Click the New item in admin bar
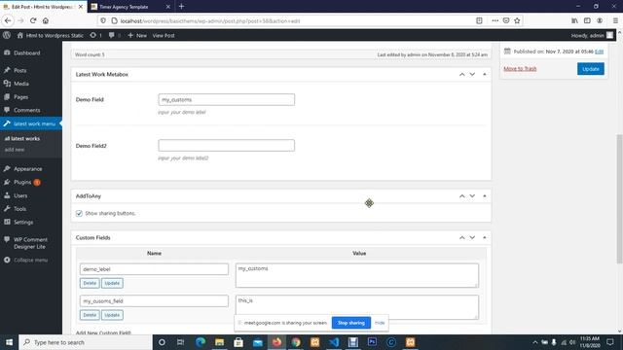Viewport: 623px width, 350px height. 137,35
